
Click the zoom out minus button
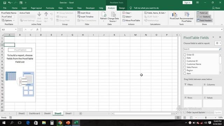(196, 118)
